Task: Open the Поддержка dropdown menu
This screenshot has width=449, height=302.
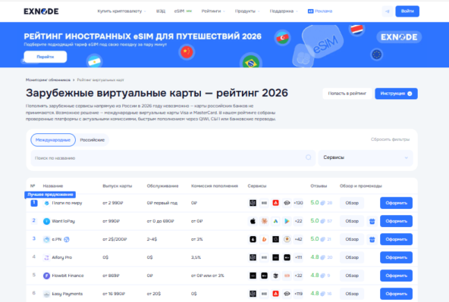Action: tap(284, 11)
